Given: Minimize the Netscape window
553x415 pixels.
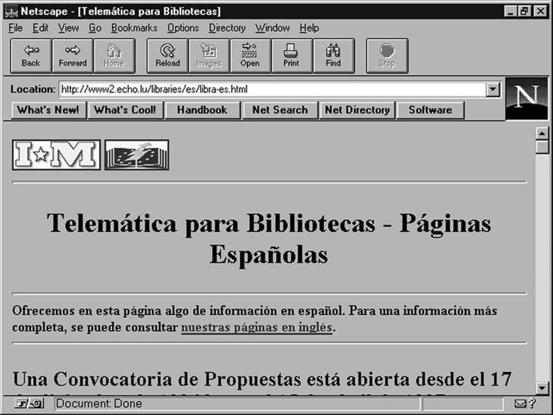Looking at the screenshot, I should [x=510, y=12].
